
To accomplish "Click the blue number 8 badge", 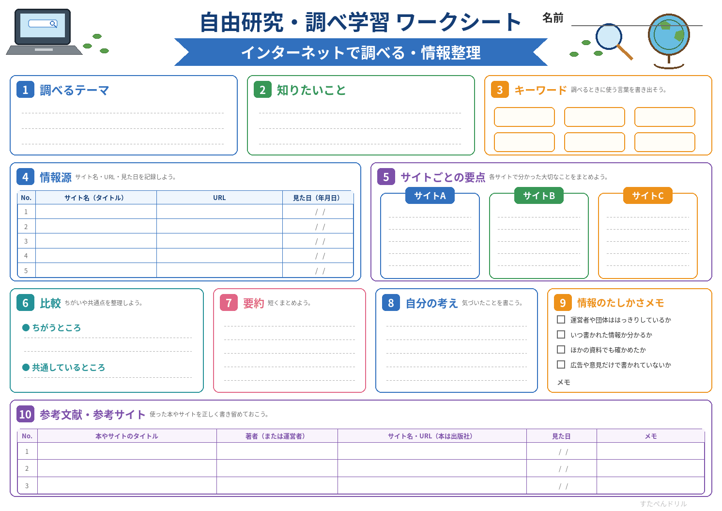I will click(x=391, y=303).
